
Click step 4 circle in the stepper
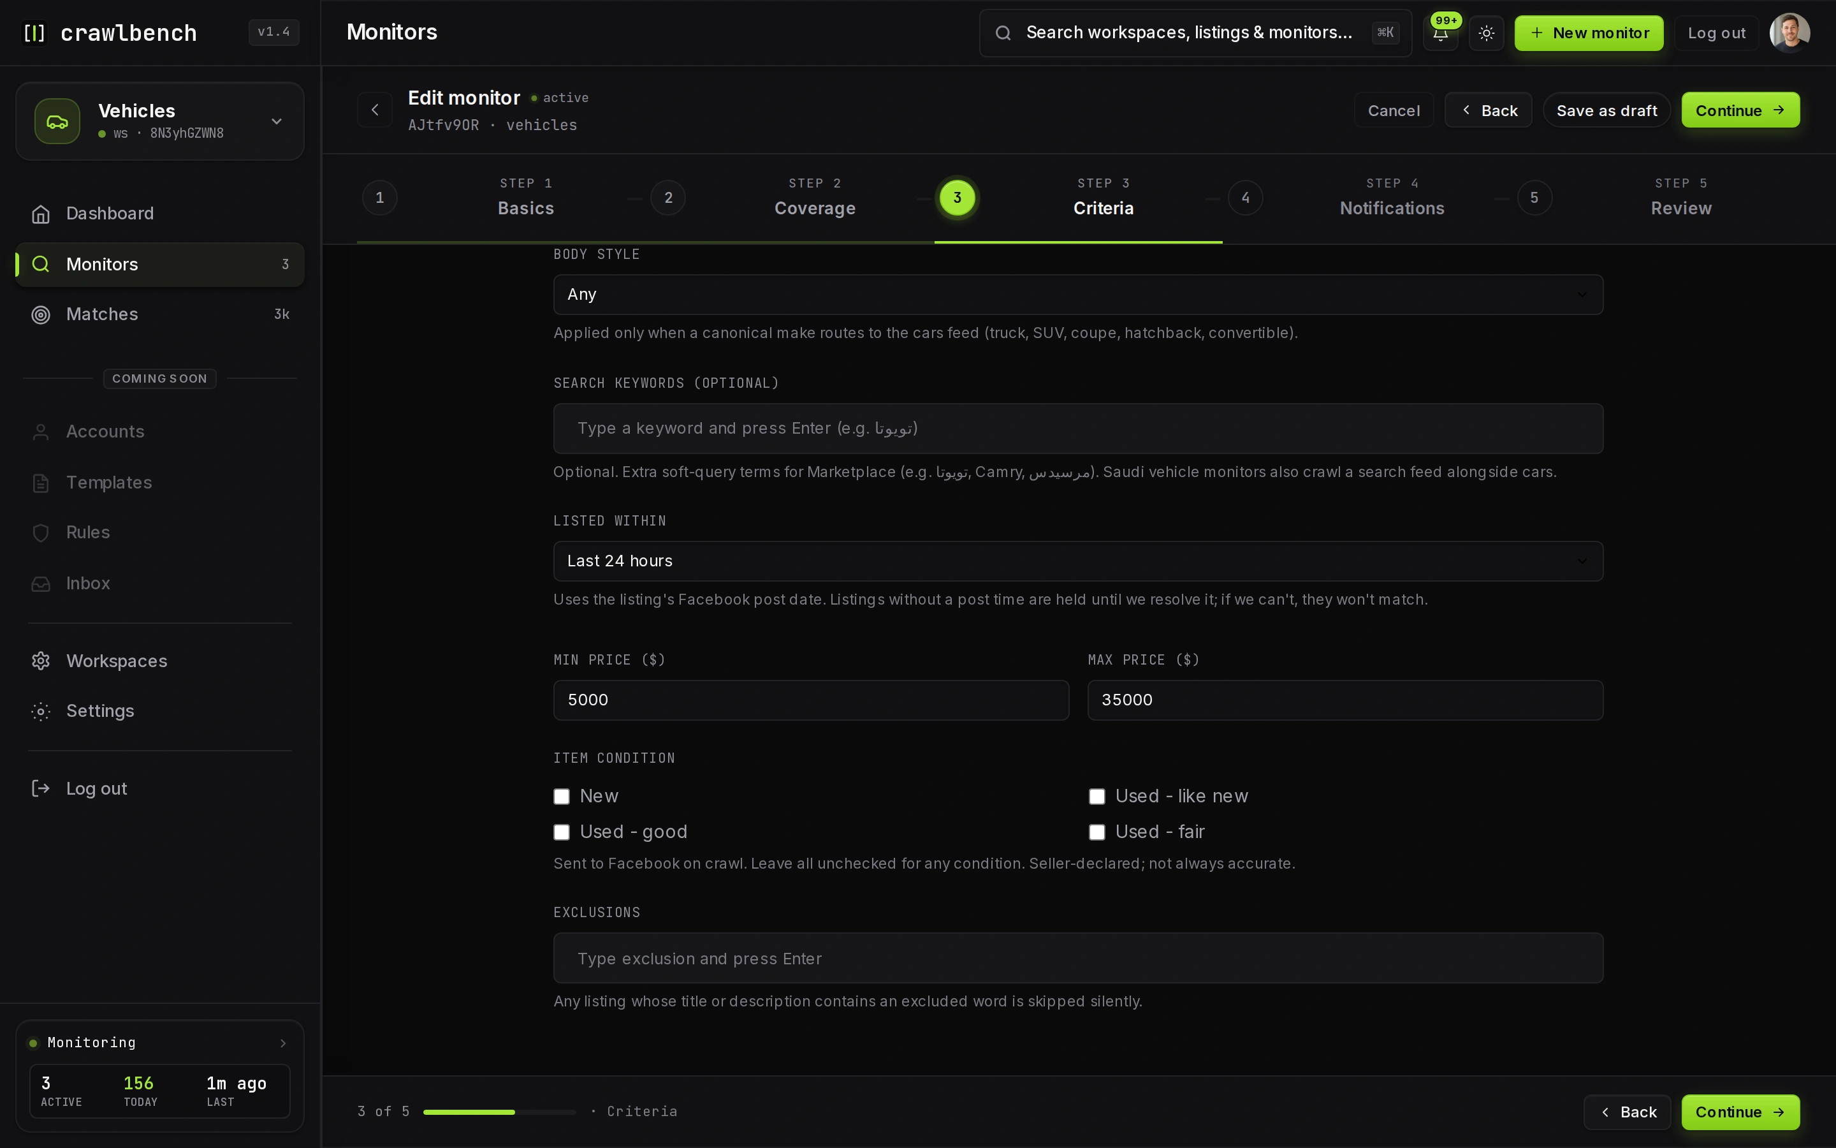1246,198
